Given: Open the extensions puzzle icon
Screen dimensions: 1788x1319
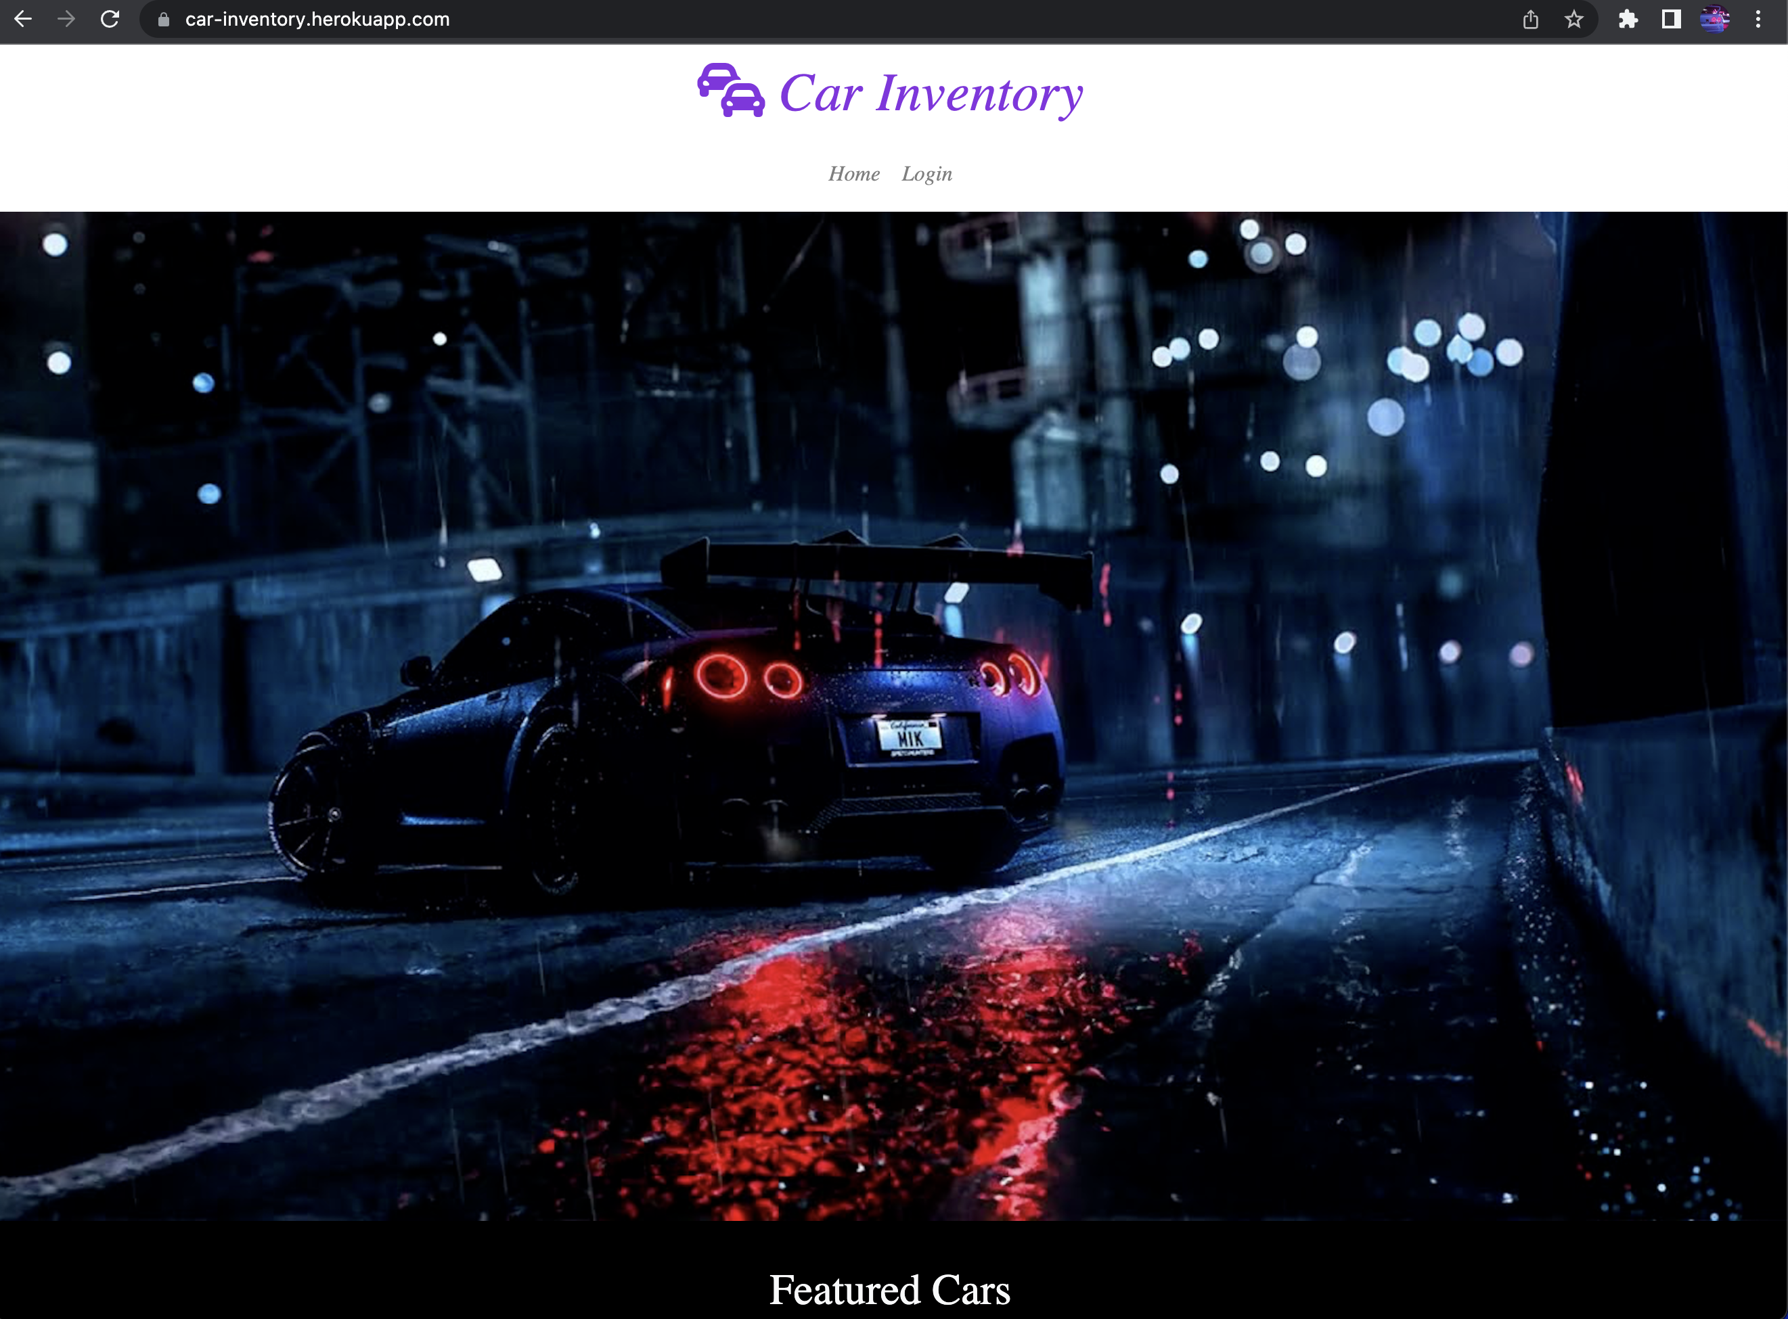Looking at the screenshot, I should [1628, 19].
